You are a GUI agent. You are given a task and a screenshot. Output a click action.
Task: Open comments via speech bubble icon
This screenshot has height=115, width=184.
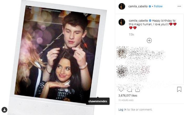129,90
